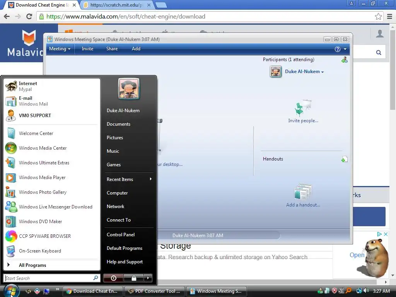Click Windows Meeting Space taskbar button
This screenshot has height=297, width=396.
coord(216,291)
